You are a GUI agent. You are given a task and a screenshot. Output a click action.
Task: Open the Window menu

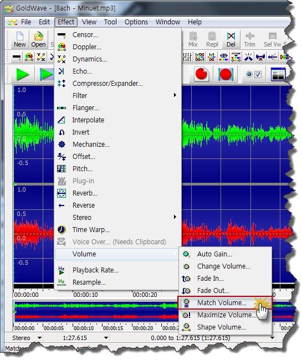[x=168, y=22]
